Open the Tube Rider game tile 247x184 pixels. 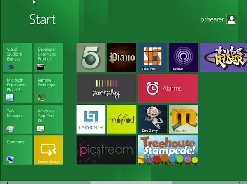(x=224, y=57)
